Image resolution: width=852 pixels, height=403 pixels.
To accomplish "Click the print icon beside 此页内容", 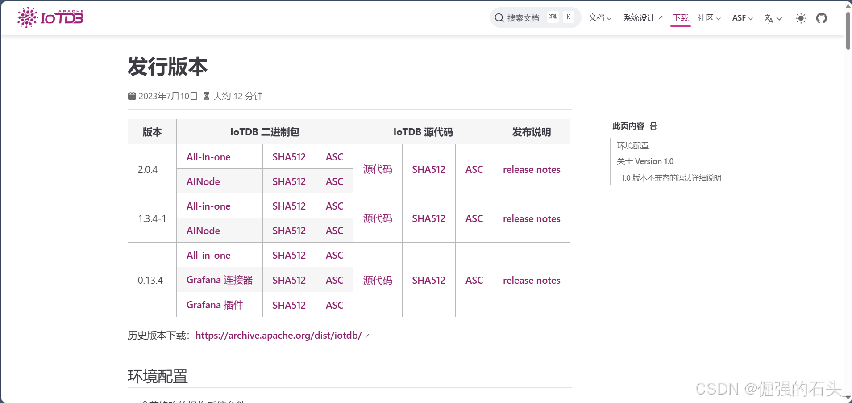I will [653, 126].
